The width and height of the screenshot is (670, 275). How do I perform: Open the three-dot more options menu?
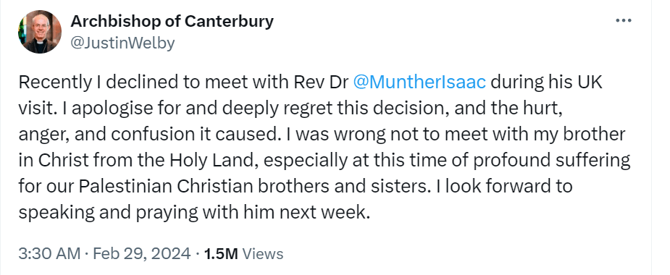[624, 20]
